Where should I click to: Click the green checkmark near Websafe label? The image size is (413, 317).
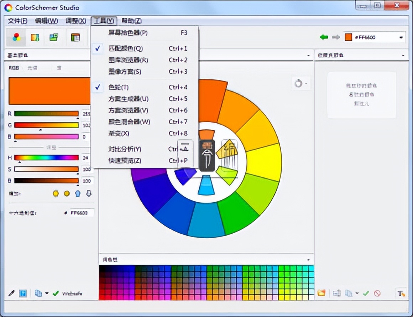[55, 293]
